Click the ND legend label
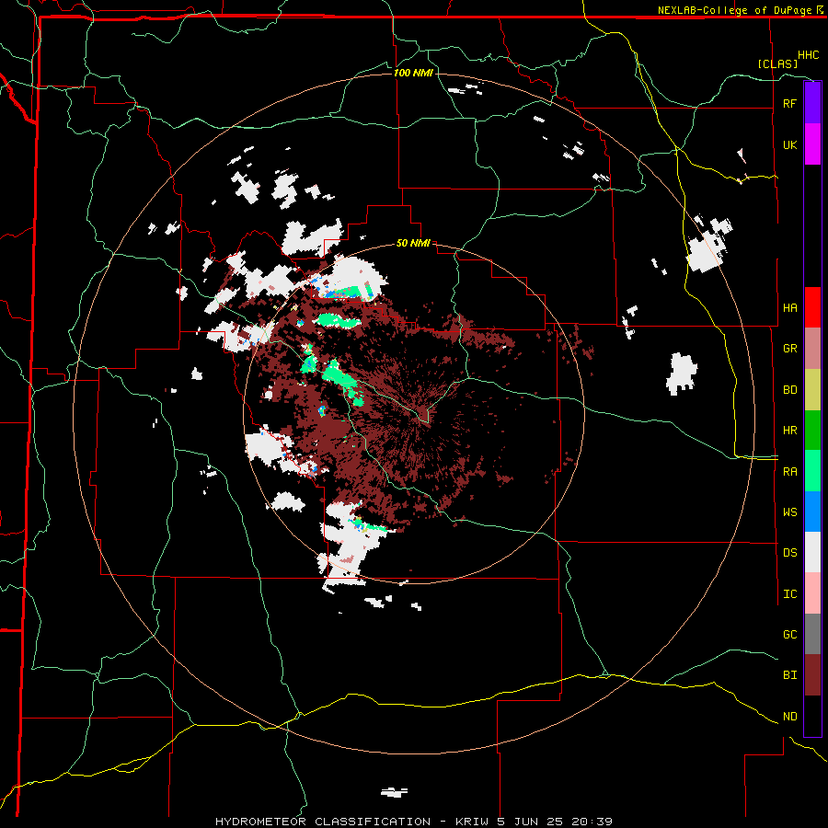 click(x=789, y=717)
